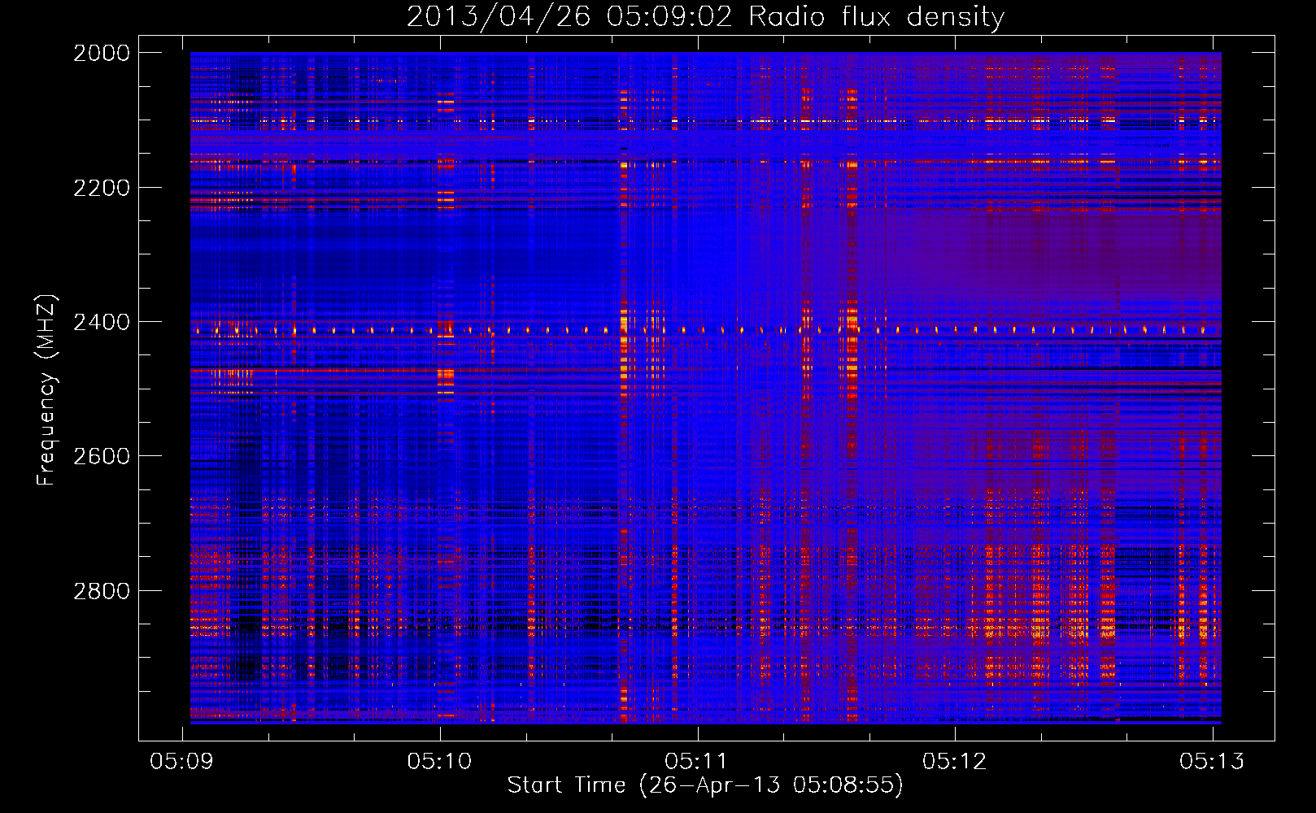The height and width of the screenshot is (813, 1316).
Task: Select the 2200 frequency tick label
Action: 102,188
